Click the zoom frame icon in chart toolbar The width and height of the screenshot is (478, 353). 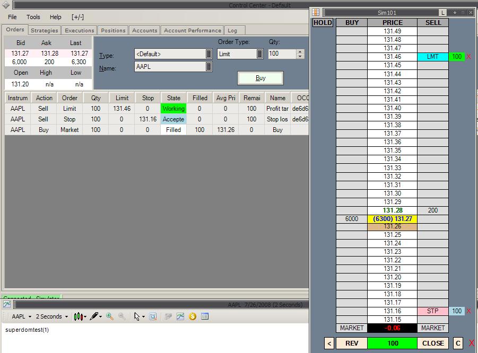(x=153, y=316)
